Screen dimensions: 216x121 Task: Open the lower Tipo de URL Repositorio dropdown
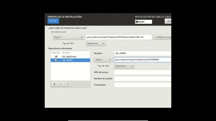point(124,66)
